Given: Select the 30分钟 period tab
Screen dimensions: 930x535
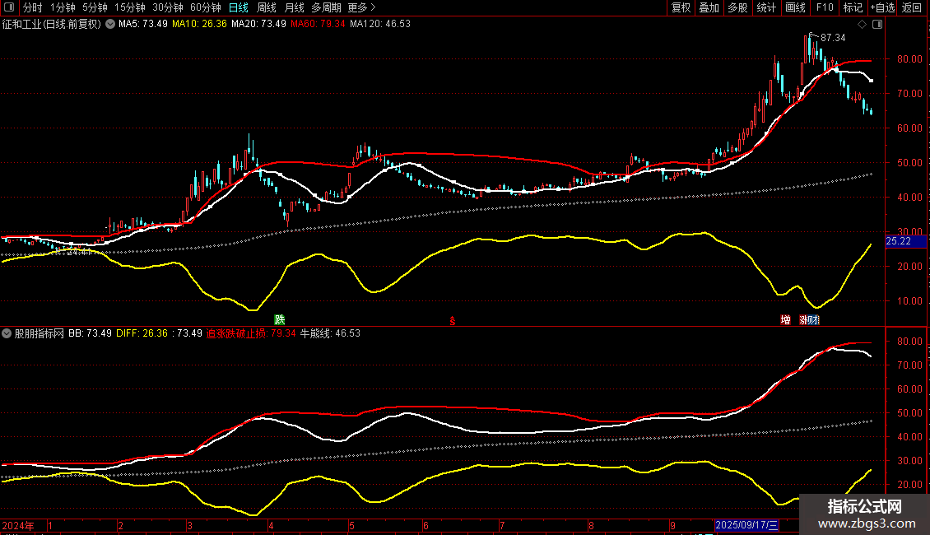Looking at the screenshot, I should pyautogui.click(x=168, y=7).
